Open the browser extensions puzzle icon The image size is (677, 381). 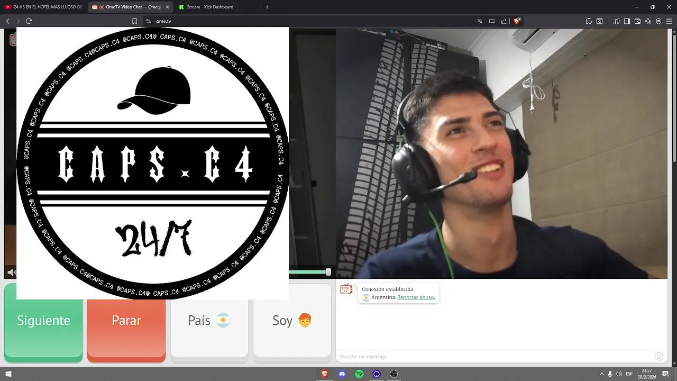click(589, 21)
